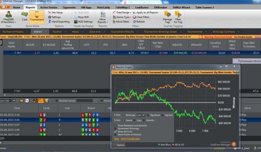Click the Print Friendly Save link
Image resolution: width=261 pixels, height=152 pixels.
tap(130, 138)
